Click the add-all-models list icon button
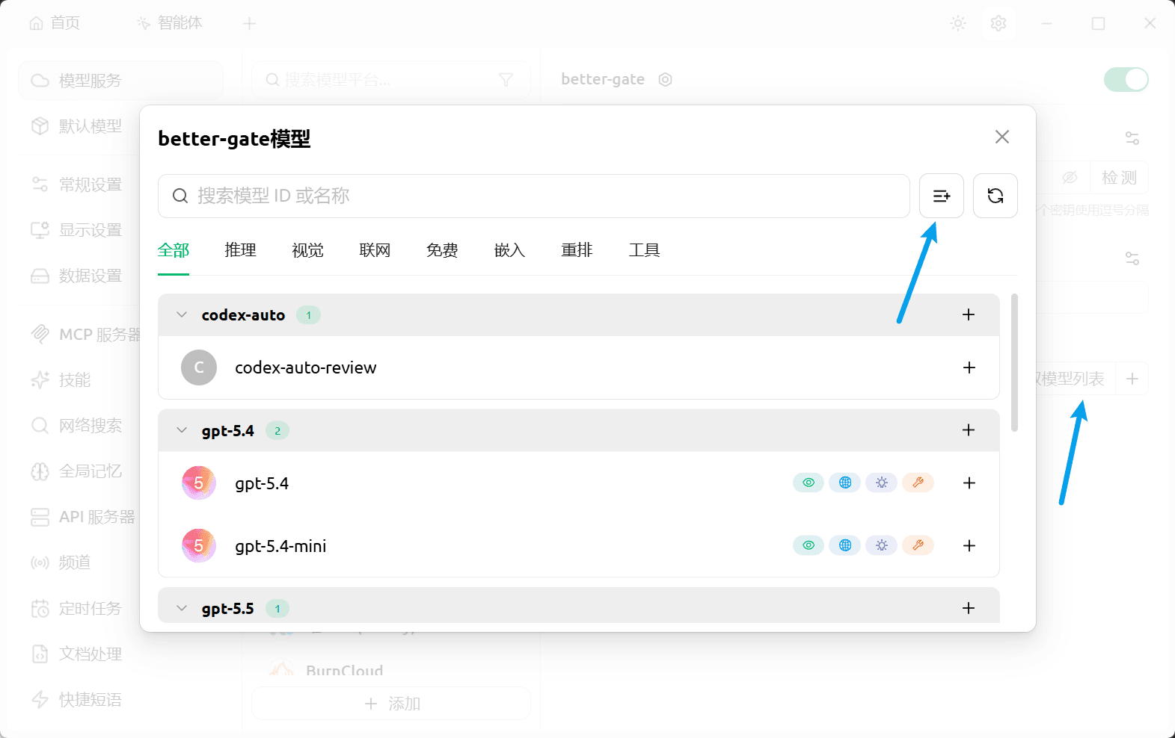Screen dimensions: 1175x738 (x=942, y=196)
